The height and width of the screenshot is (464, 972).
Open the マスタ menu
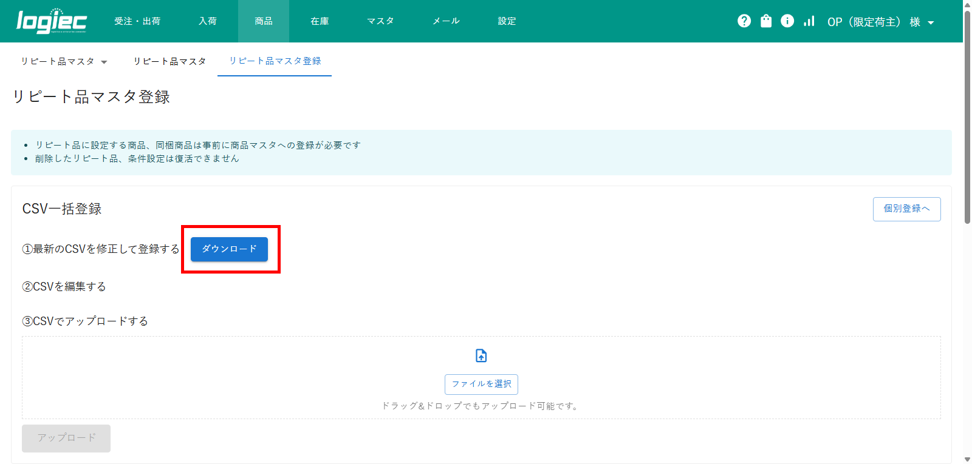[380, 21]
